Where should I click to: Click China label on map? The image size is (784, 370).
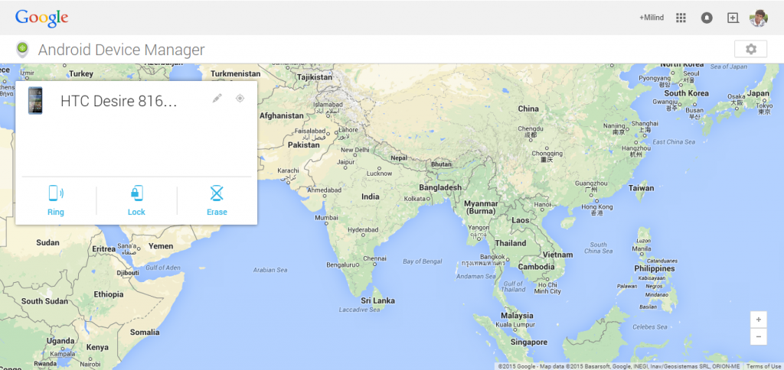[x=528, y=109]
